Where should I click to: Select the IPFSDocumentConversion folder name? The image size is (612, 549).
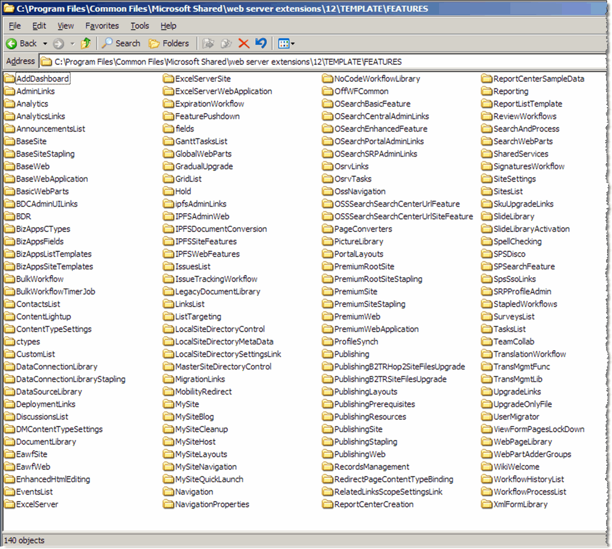pos(221,229)
